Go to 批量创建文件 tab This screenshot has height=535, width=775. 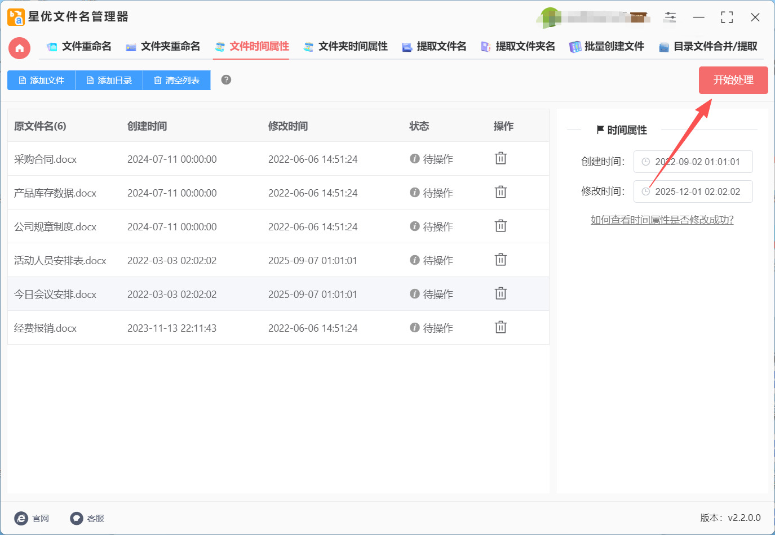(x=606, y=47)
